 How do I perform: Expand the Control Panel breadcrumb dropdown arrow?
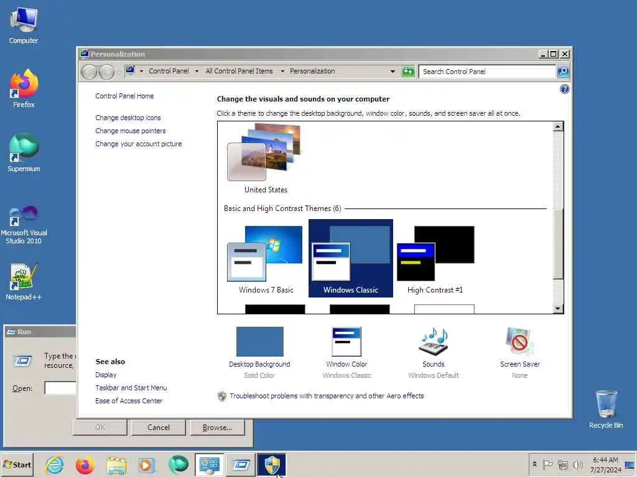click(x=197, y=71)
